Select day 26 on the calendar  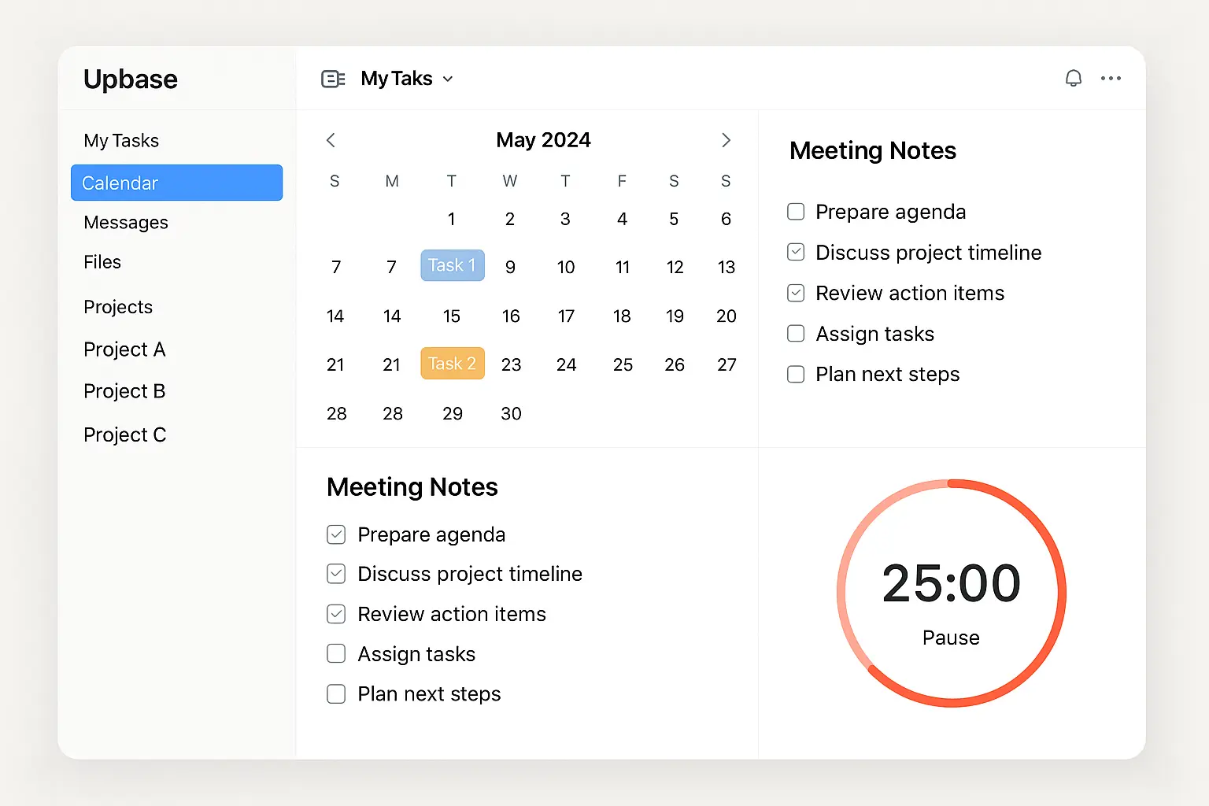coord(675,365)
